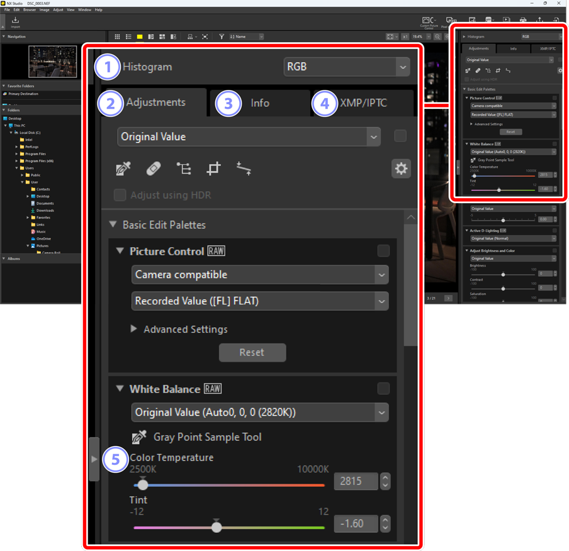The width and height of the screenshot is (569, 551).
Task: Toggle the Picture Control checkbox
Action: (x=383, y=251)
